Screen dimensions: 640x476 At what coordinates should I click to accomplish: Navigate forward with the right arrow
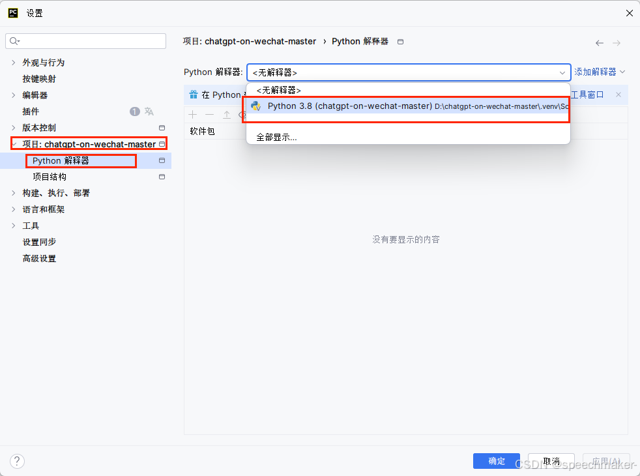coord(617,43)
